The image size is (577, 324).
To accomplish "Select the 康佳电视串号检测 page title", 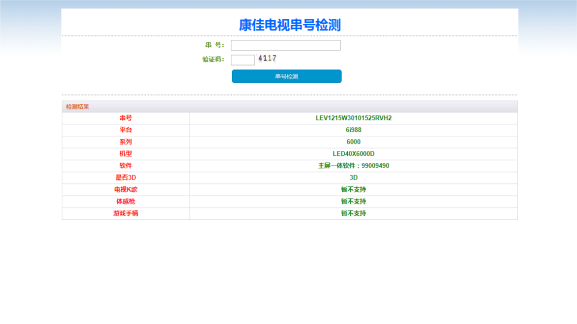I will (x=289, y=25).
